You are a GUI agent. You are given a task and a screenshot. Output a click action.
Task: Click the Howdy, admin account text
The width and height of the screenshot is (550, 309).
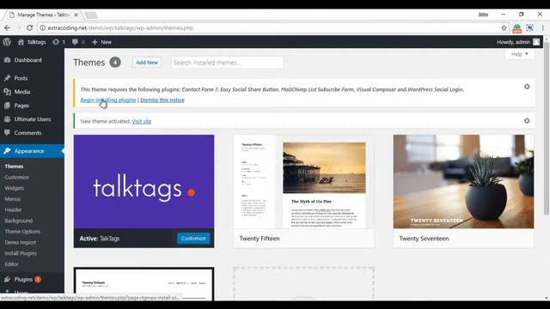pos(513,42)
